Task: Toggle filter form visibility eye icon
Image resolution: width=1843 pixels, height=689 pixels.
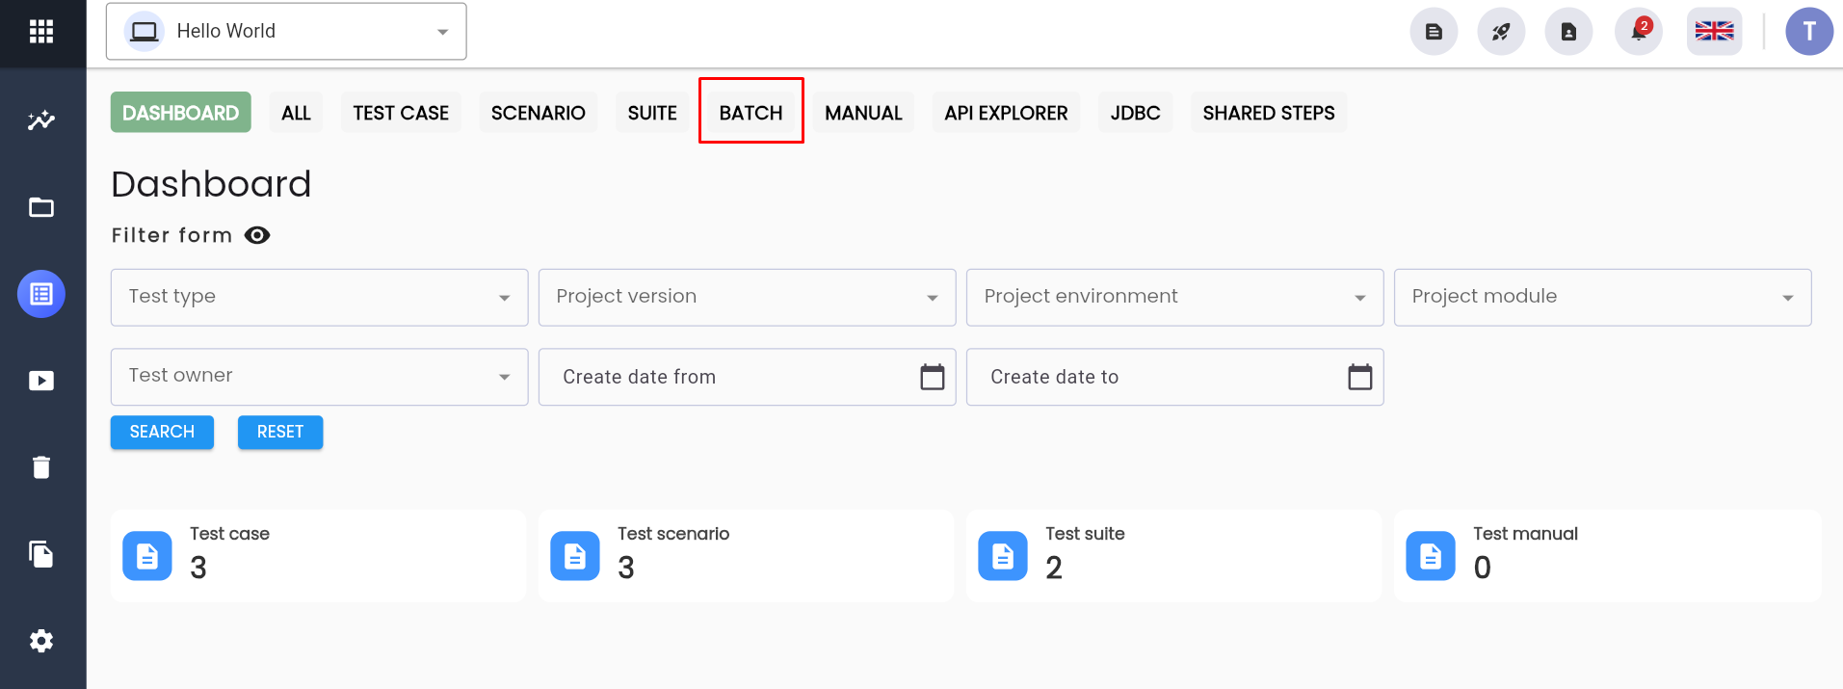Action: point(257,235)
